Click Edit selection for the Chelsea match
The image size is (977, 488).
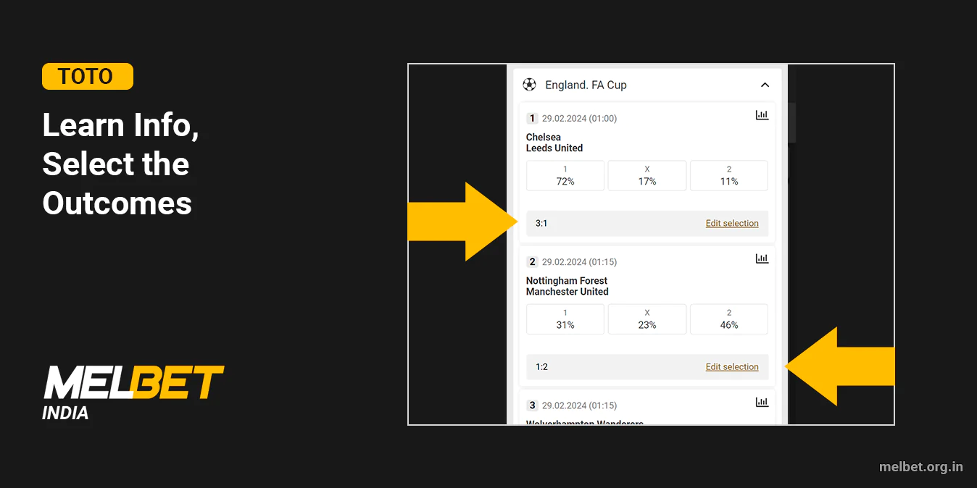pyautogui.click(x=732, y=223)
